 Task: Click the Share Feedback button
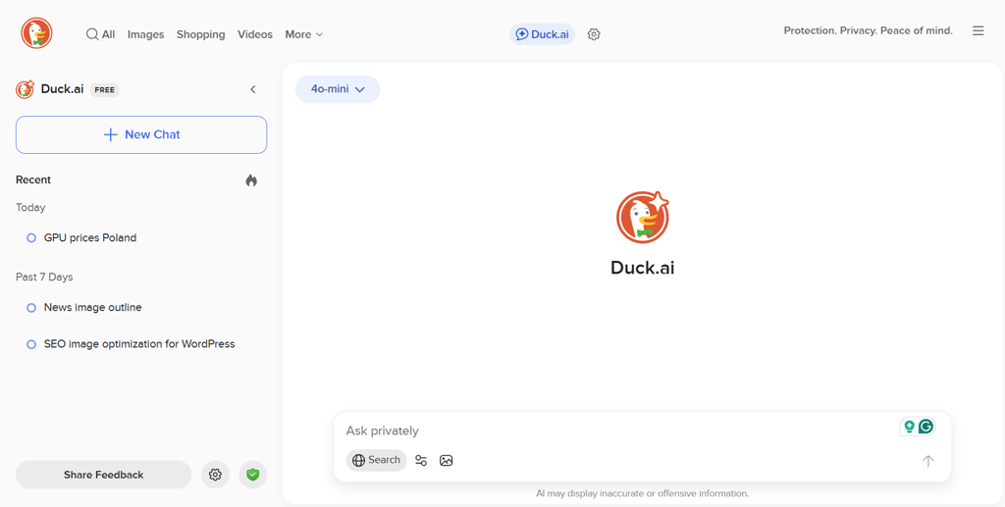(x=103, y=475)
